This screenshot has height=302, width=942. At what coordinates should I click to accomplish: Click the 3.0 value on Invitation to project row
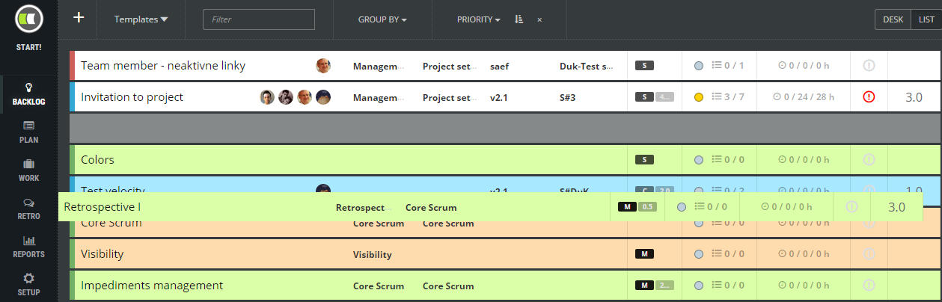pos(914,97)
